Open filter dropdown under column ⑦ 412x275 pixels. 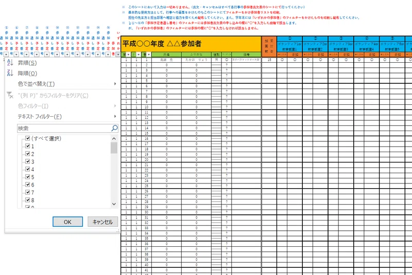[27, 54]
